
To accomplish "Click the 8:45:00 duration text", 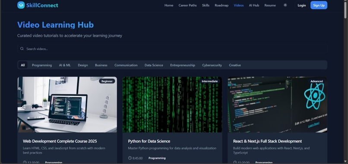I will tap(137, 158).
